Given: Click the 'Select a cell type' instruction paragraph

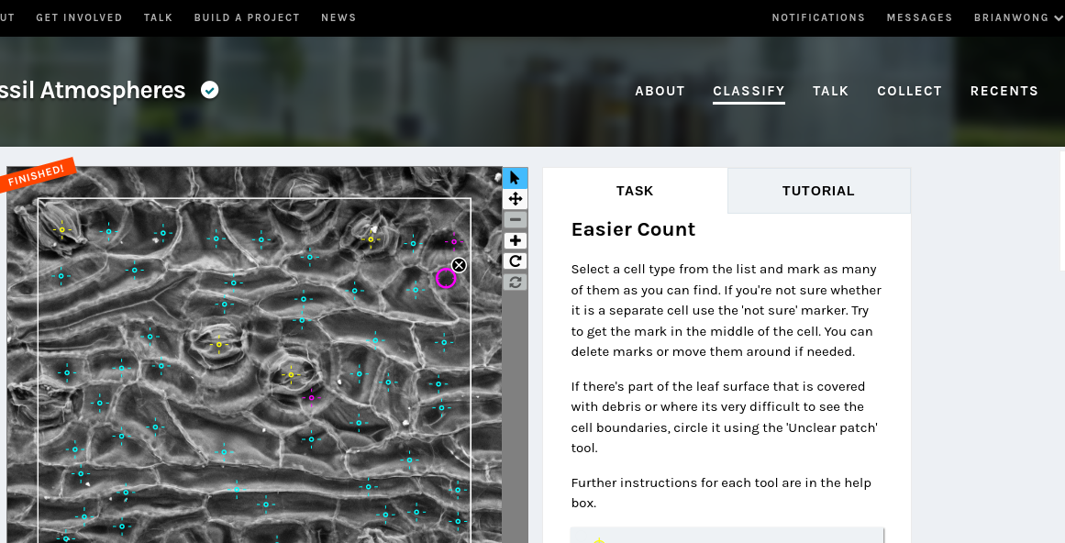Looking at the screenshot, I should pyautogui.click(x=727, y=311).
